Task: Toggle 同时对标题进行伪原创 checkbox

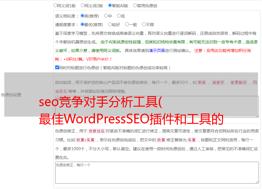Action: tap(57, 67)
